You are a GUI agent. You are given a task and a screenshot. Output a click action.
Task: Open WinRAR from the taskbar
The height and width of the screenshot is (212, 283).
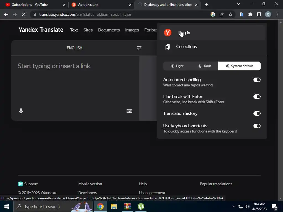click(x=127, y=206)
